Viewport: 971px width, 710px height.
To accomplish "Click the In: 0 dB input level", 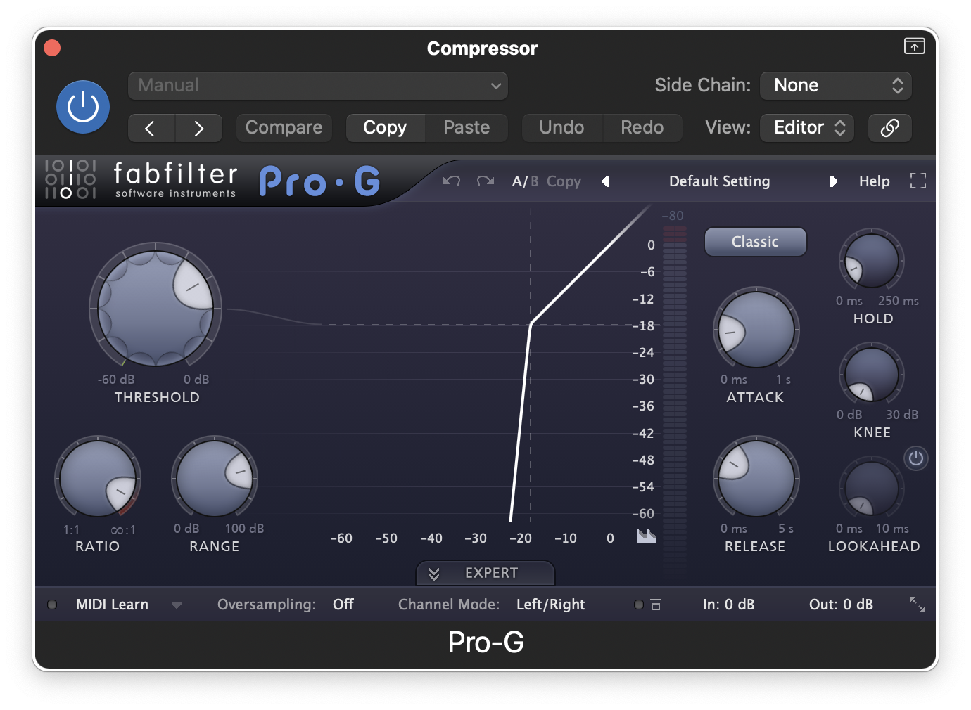I will (728, 605).
